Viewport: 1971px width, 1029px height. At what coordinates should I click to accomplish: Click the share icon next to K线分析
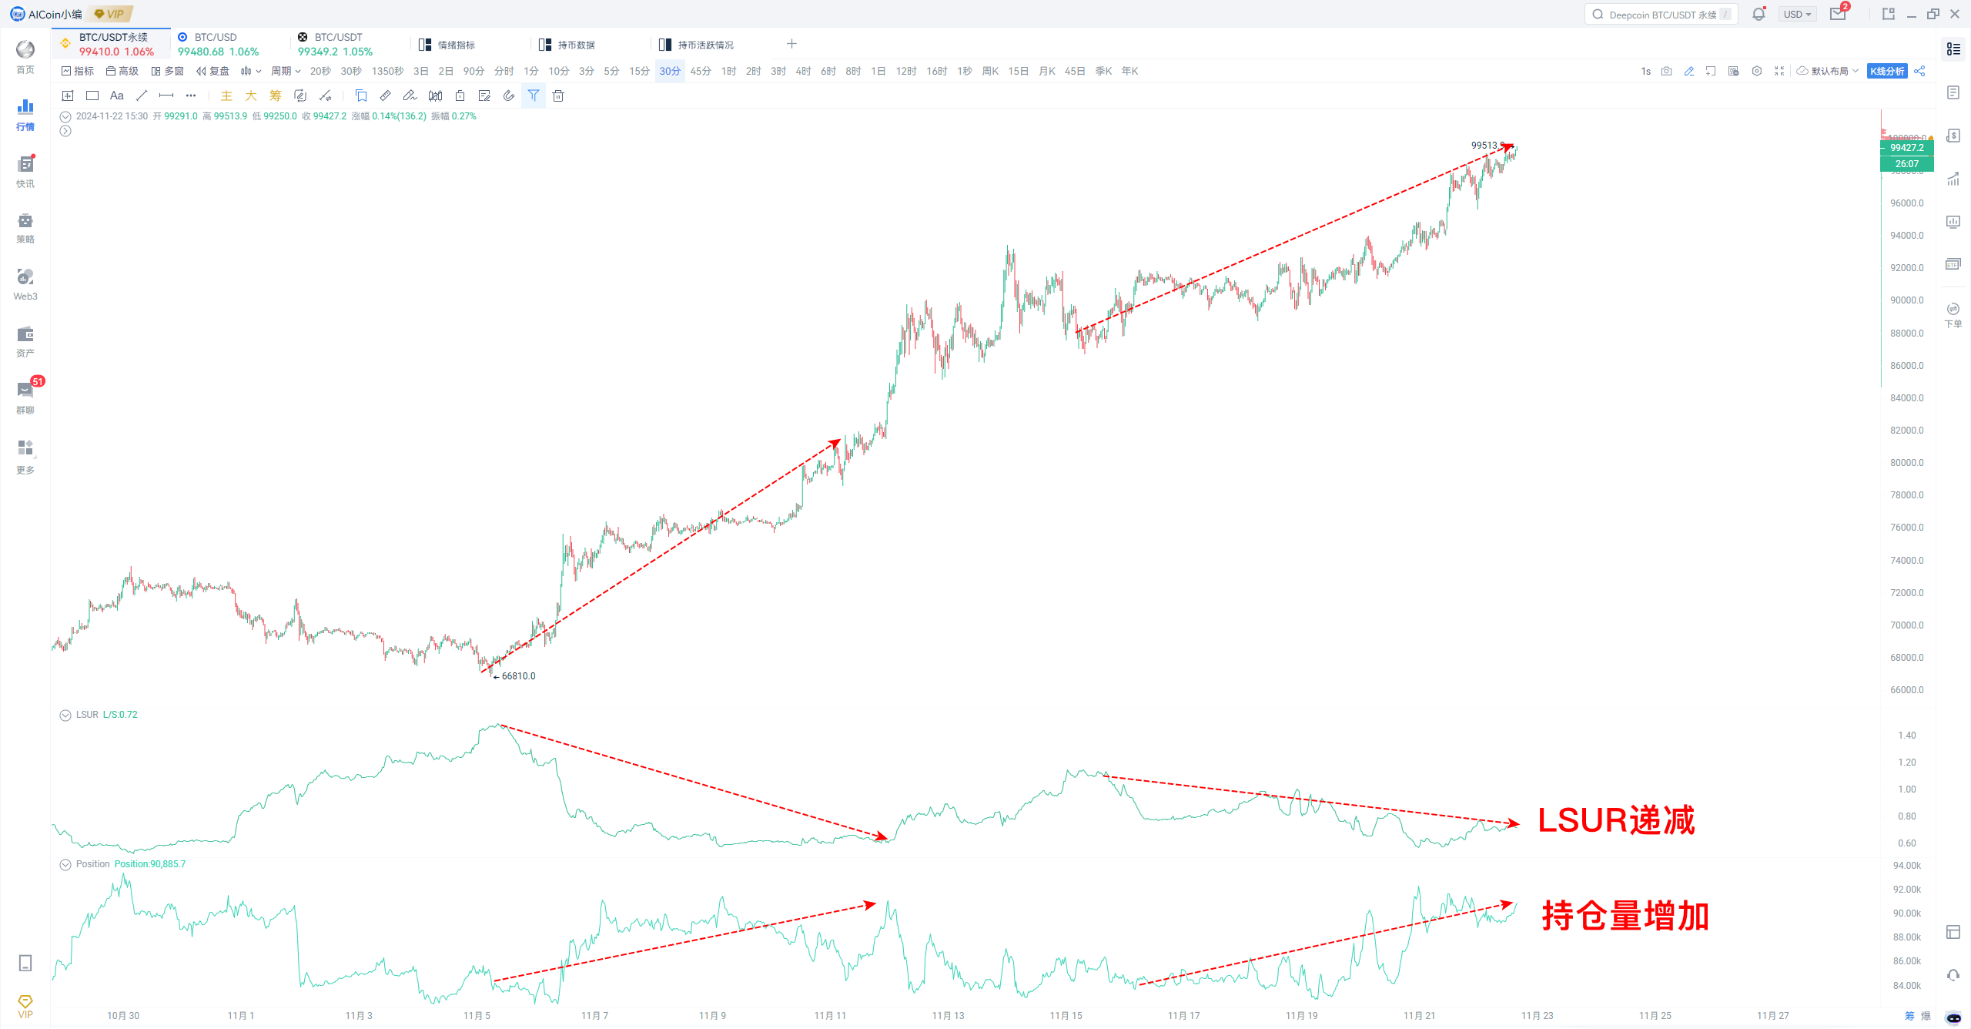click(1919, 71)
